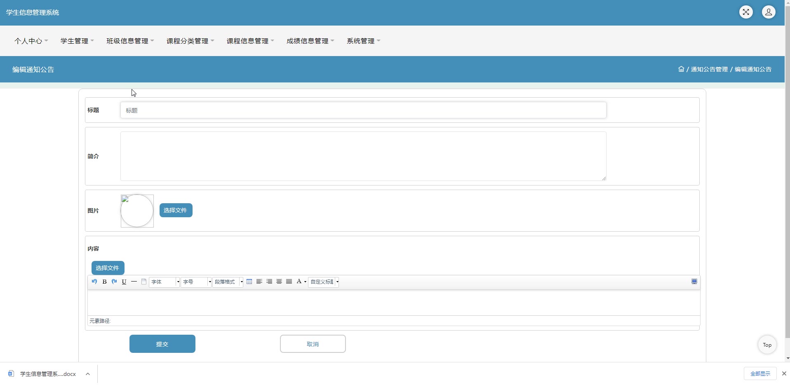The height and width of the screenshot is (385, 790).
Task: Click 学生信息管理系统 site title
Action: pos(33,12)
